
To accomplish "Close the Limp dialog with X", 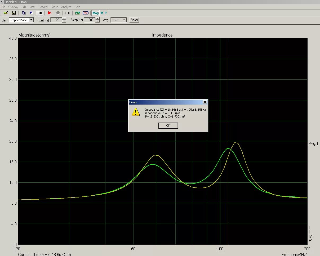I will point(205,102).
